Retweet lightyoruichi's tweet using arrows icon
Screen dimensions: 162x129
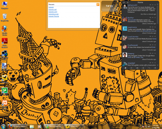pos(153,5)
